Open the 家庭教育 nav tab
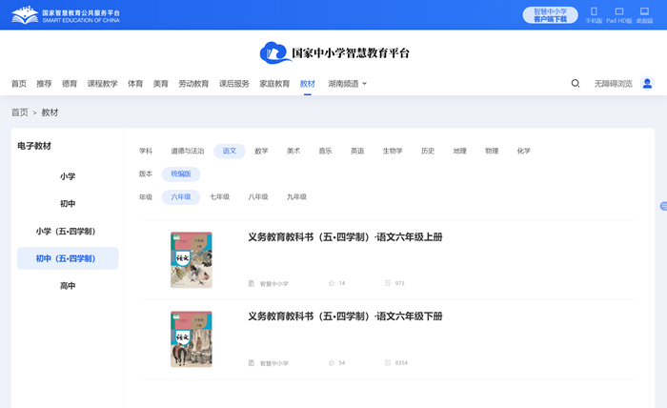This screenshot has height=408, width=667. (274, 83)
